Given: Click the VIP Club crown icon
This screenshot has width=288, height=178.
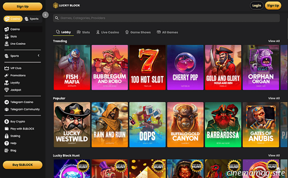Looking at the screenshot, I should (x=7, y=68).
